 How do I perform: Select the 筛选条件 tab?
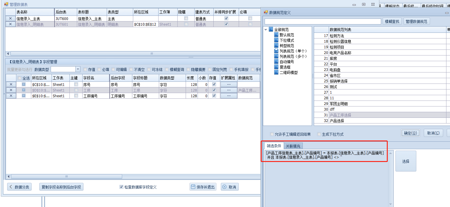274,146
